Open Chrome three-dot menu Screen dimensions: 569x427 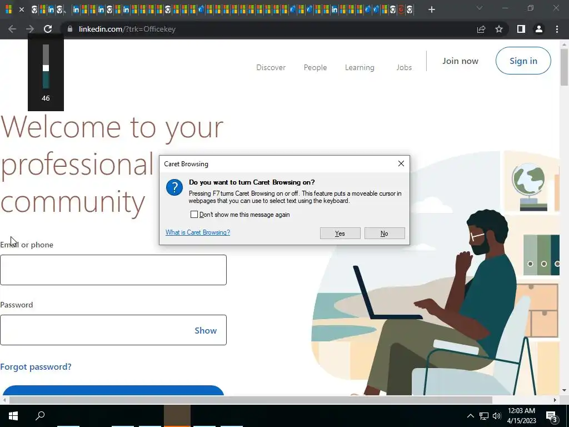pos(557,29)
